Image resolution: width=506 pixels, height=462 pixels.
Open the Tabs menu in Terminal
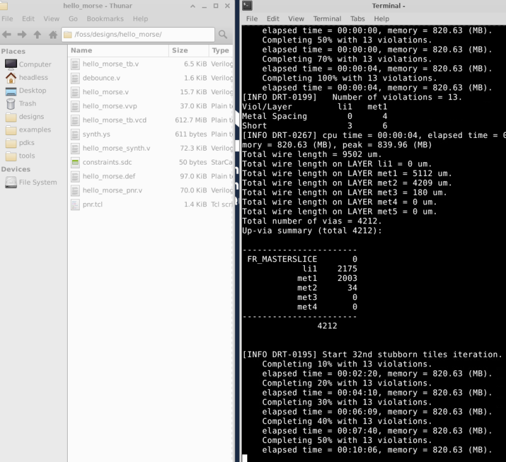357,19
